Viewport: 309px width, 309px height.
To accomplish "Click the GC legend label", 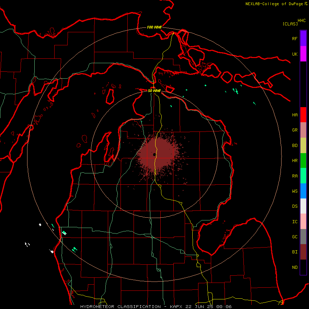I will [x=295, y=237].
